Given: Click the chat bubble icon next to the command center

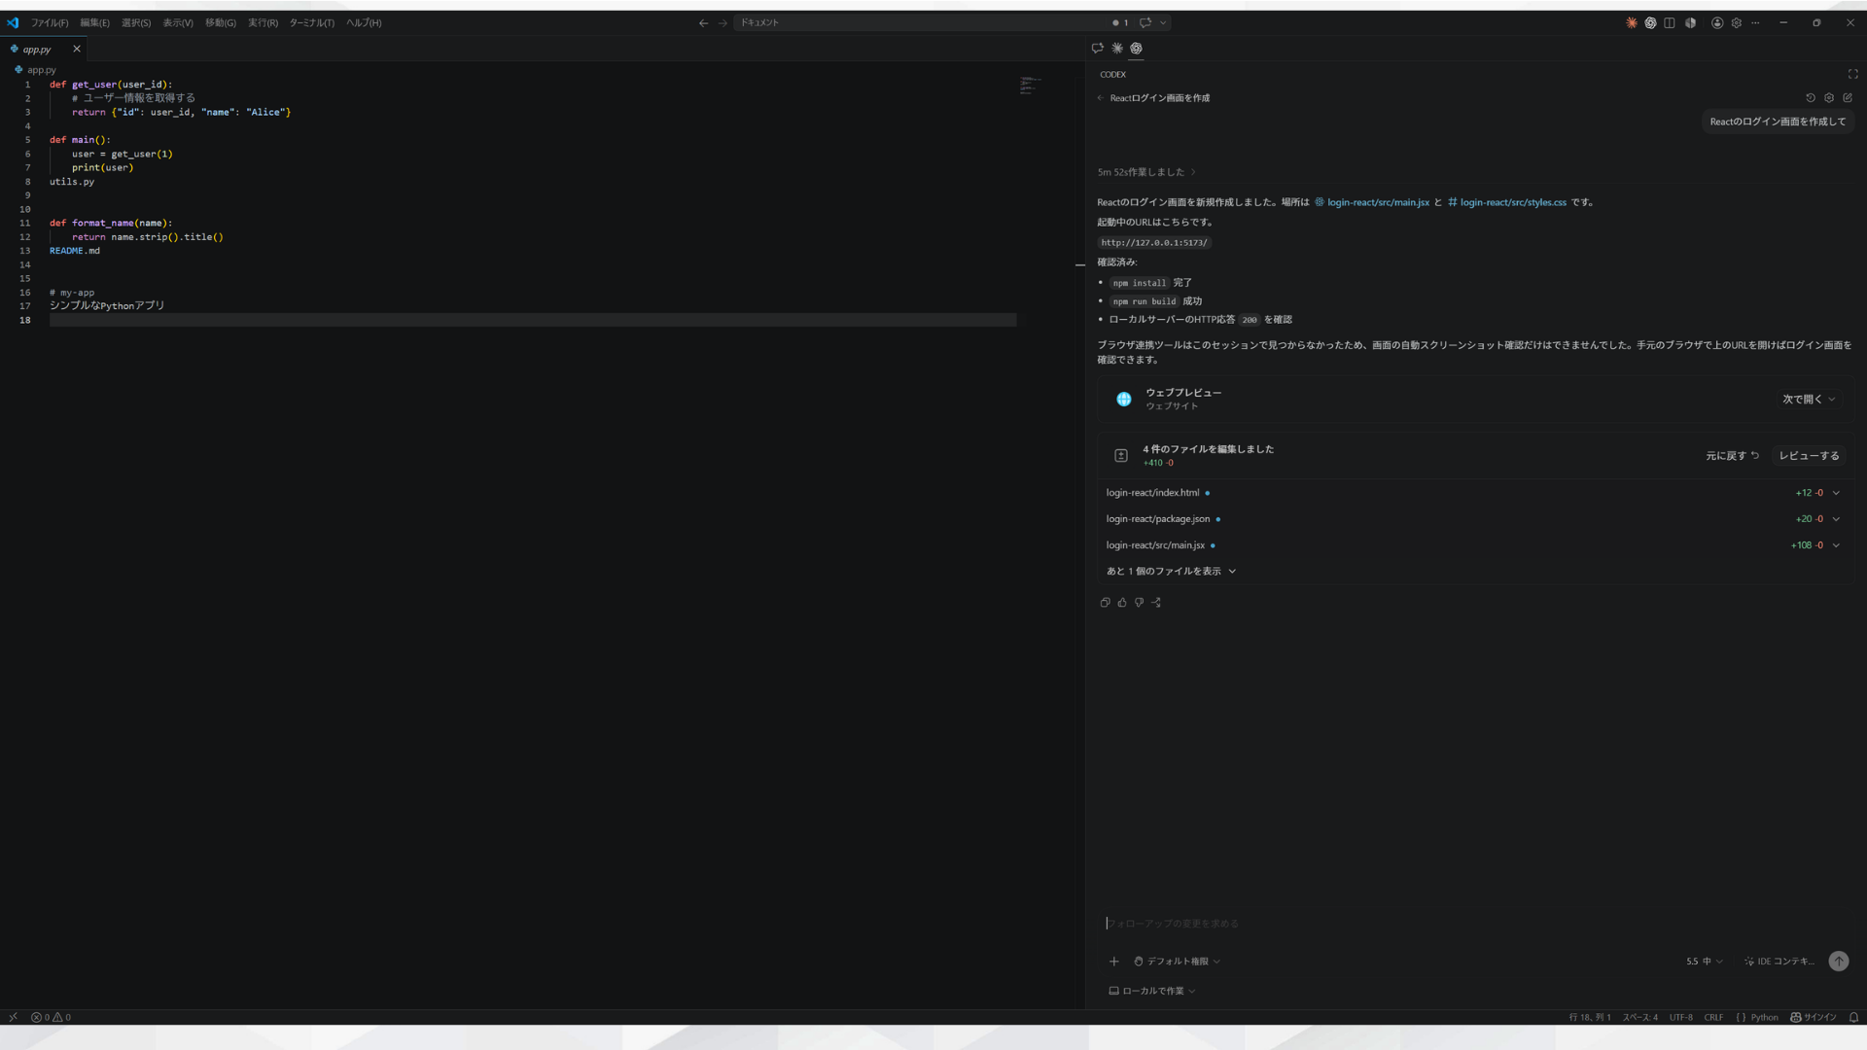Looking at the screenshot, I should (x=1145, y=22).
